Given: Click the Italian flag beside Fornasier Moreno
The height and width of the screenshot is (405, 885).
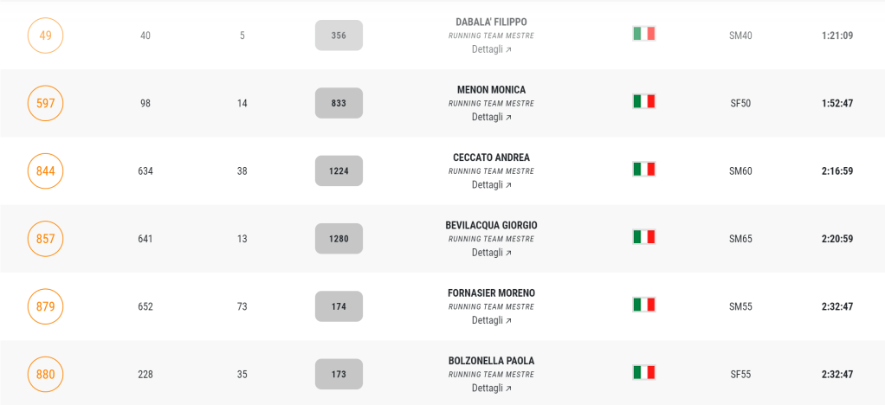Looking at the screenshot, I should pos(643,305).
